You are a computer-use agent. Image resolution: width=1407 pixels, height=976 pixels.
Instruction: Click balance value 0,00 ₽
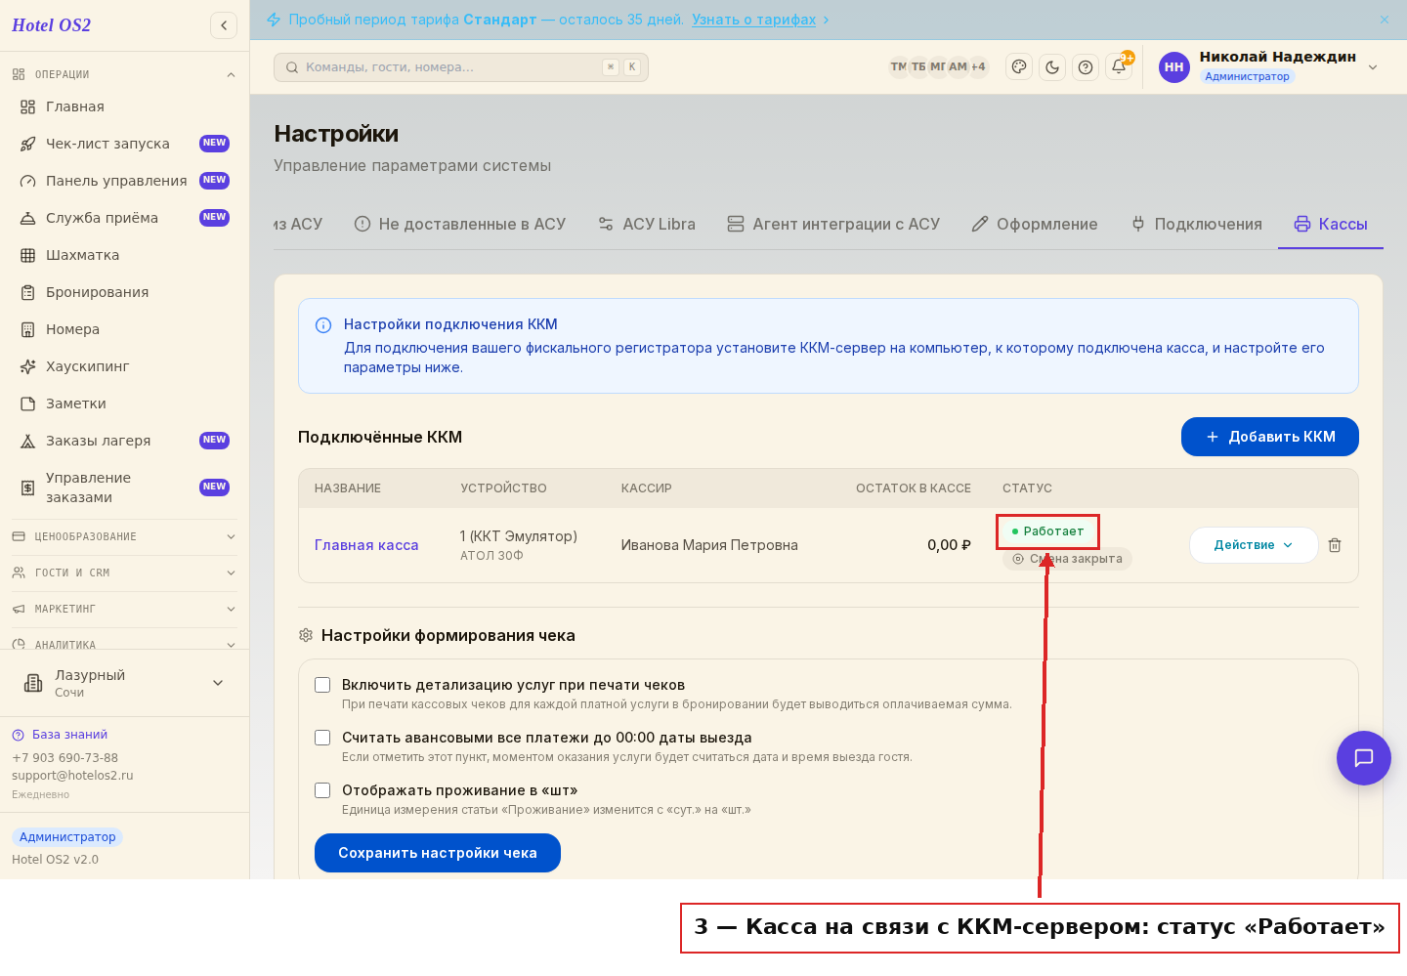(x=949, y=545)
